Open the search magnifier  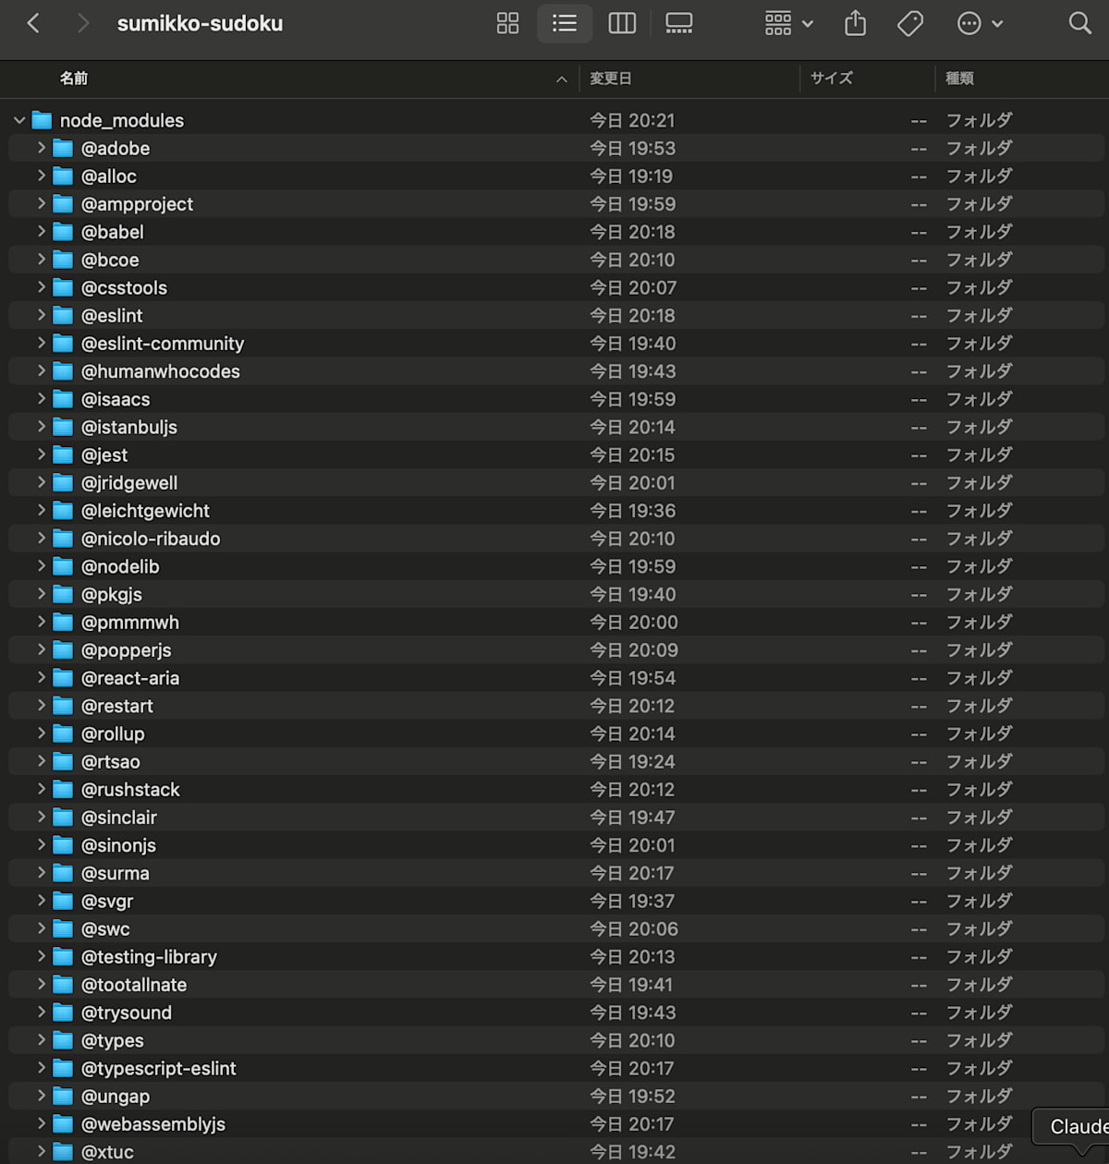click(x=1079, y=23)
